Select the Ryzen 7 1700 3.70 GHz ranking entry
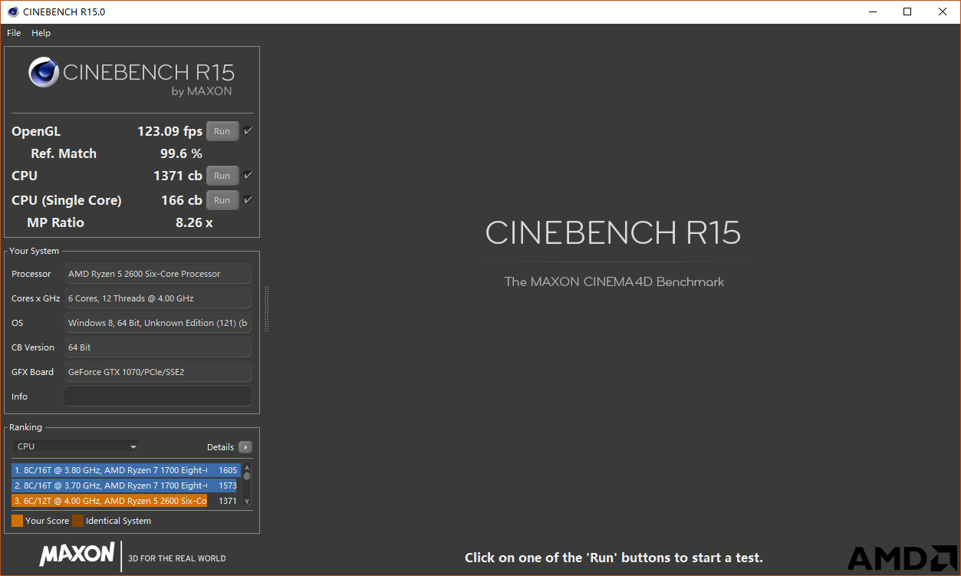Image resolution: width=961 pixels, height=576 pixels. coord(126,485)
